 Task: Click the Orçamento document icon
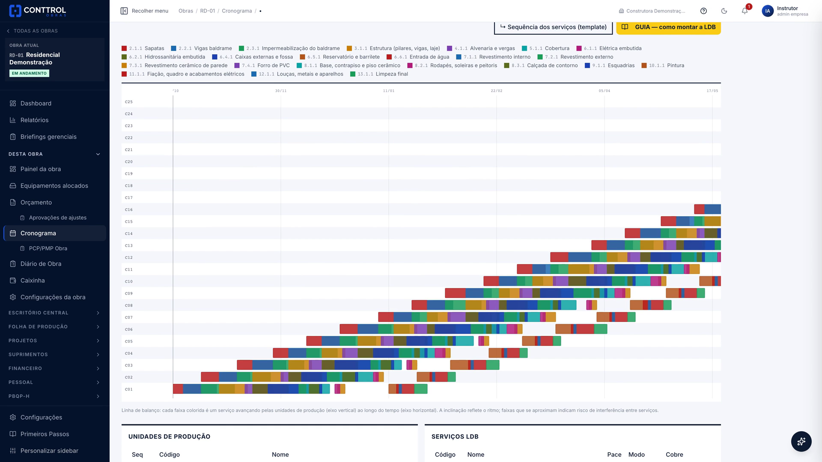pyautogui.click(x=13, y=202)
